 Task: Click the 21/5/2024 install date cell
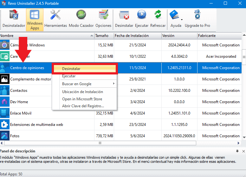coord(138,45)
